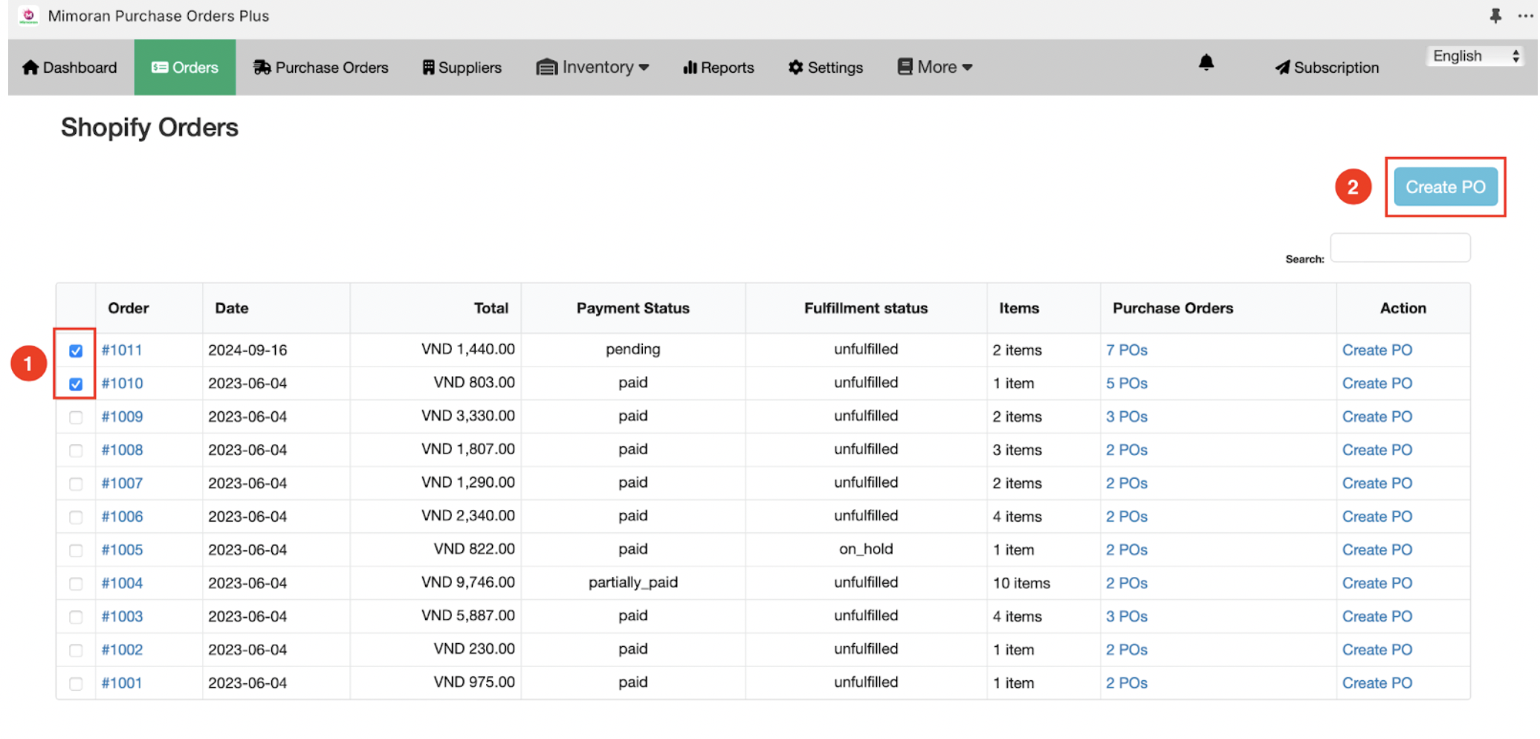
Task: Open the Reports menu item
Action: [719, 68]
